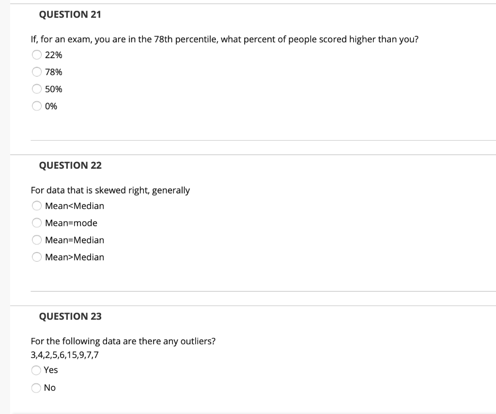The width and height of the screenshot is (496, 414).
Task: Click the QUESTION 21 heading
Action: pos(71,15)
